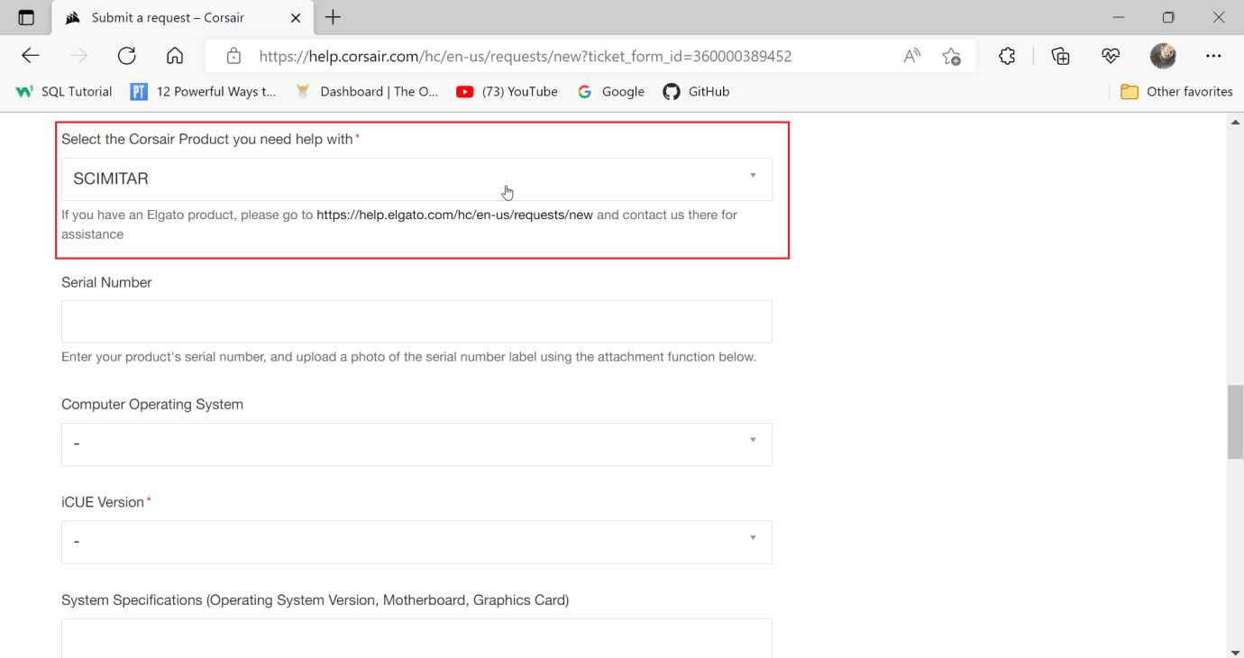The image size is (1244, 658).
Task: Open the help.elgato.com requests link
Action: point(454,215)
